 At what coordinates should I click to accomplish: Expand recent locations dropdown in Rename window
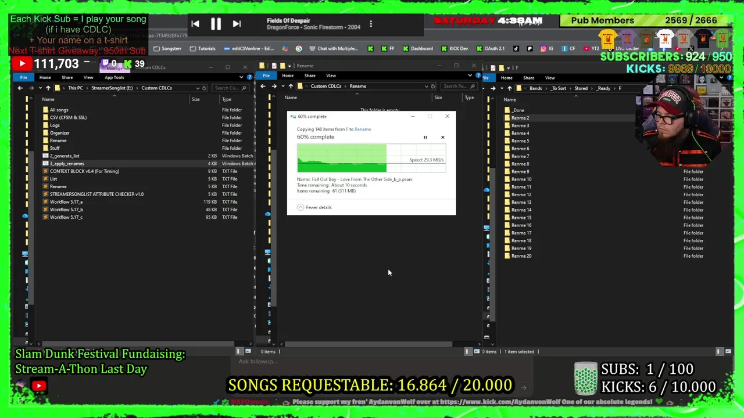tap(282, 87)
